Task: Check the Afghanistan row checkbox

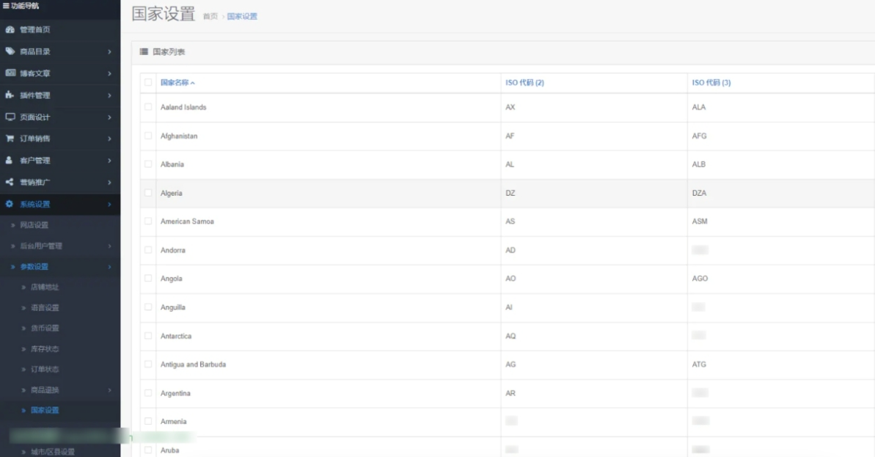Action: [x=149, y=136]
